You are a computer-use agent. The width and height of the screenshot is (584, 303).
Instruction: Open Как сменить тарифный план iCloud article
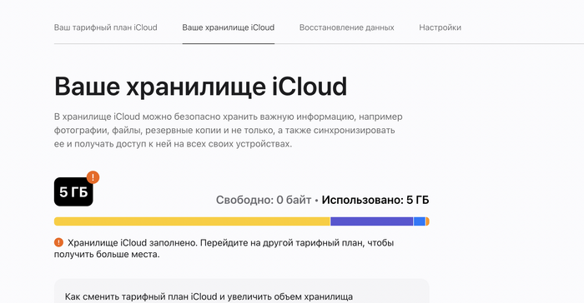point(209,296)
